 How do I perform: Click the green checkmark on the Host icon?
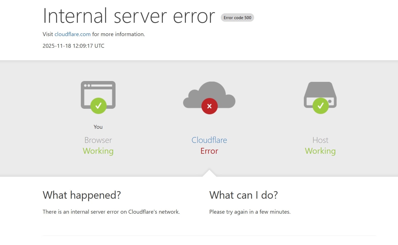pyautogui.click(x=320, y=105)
